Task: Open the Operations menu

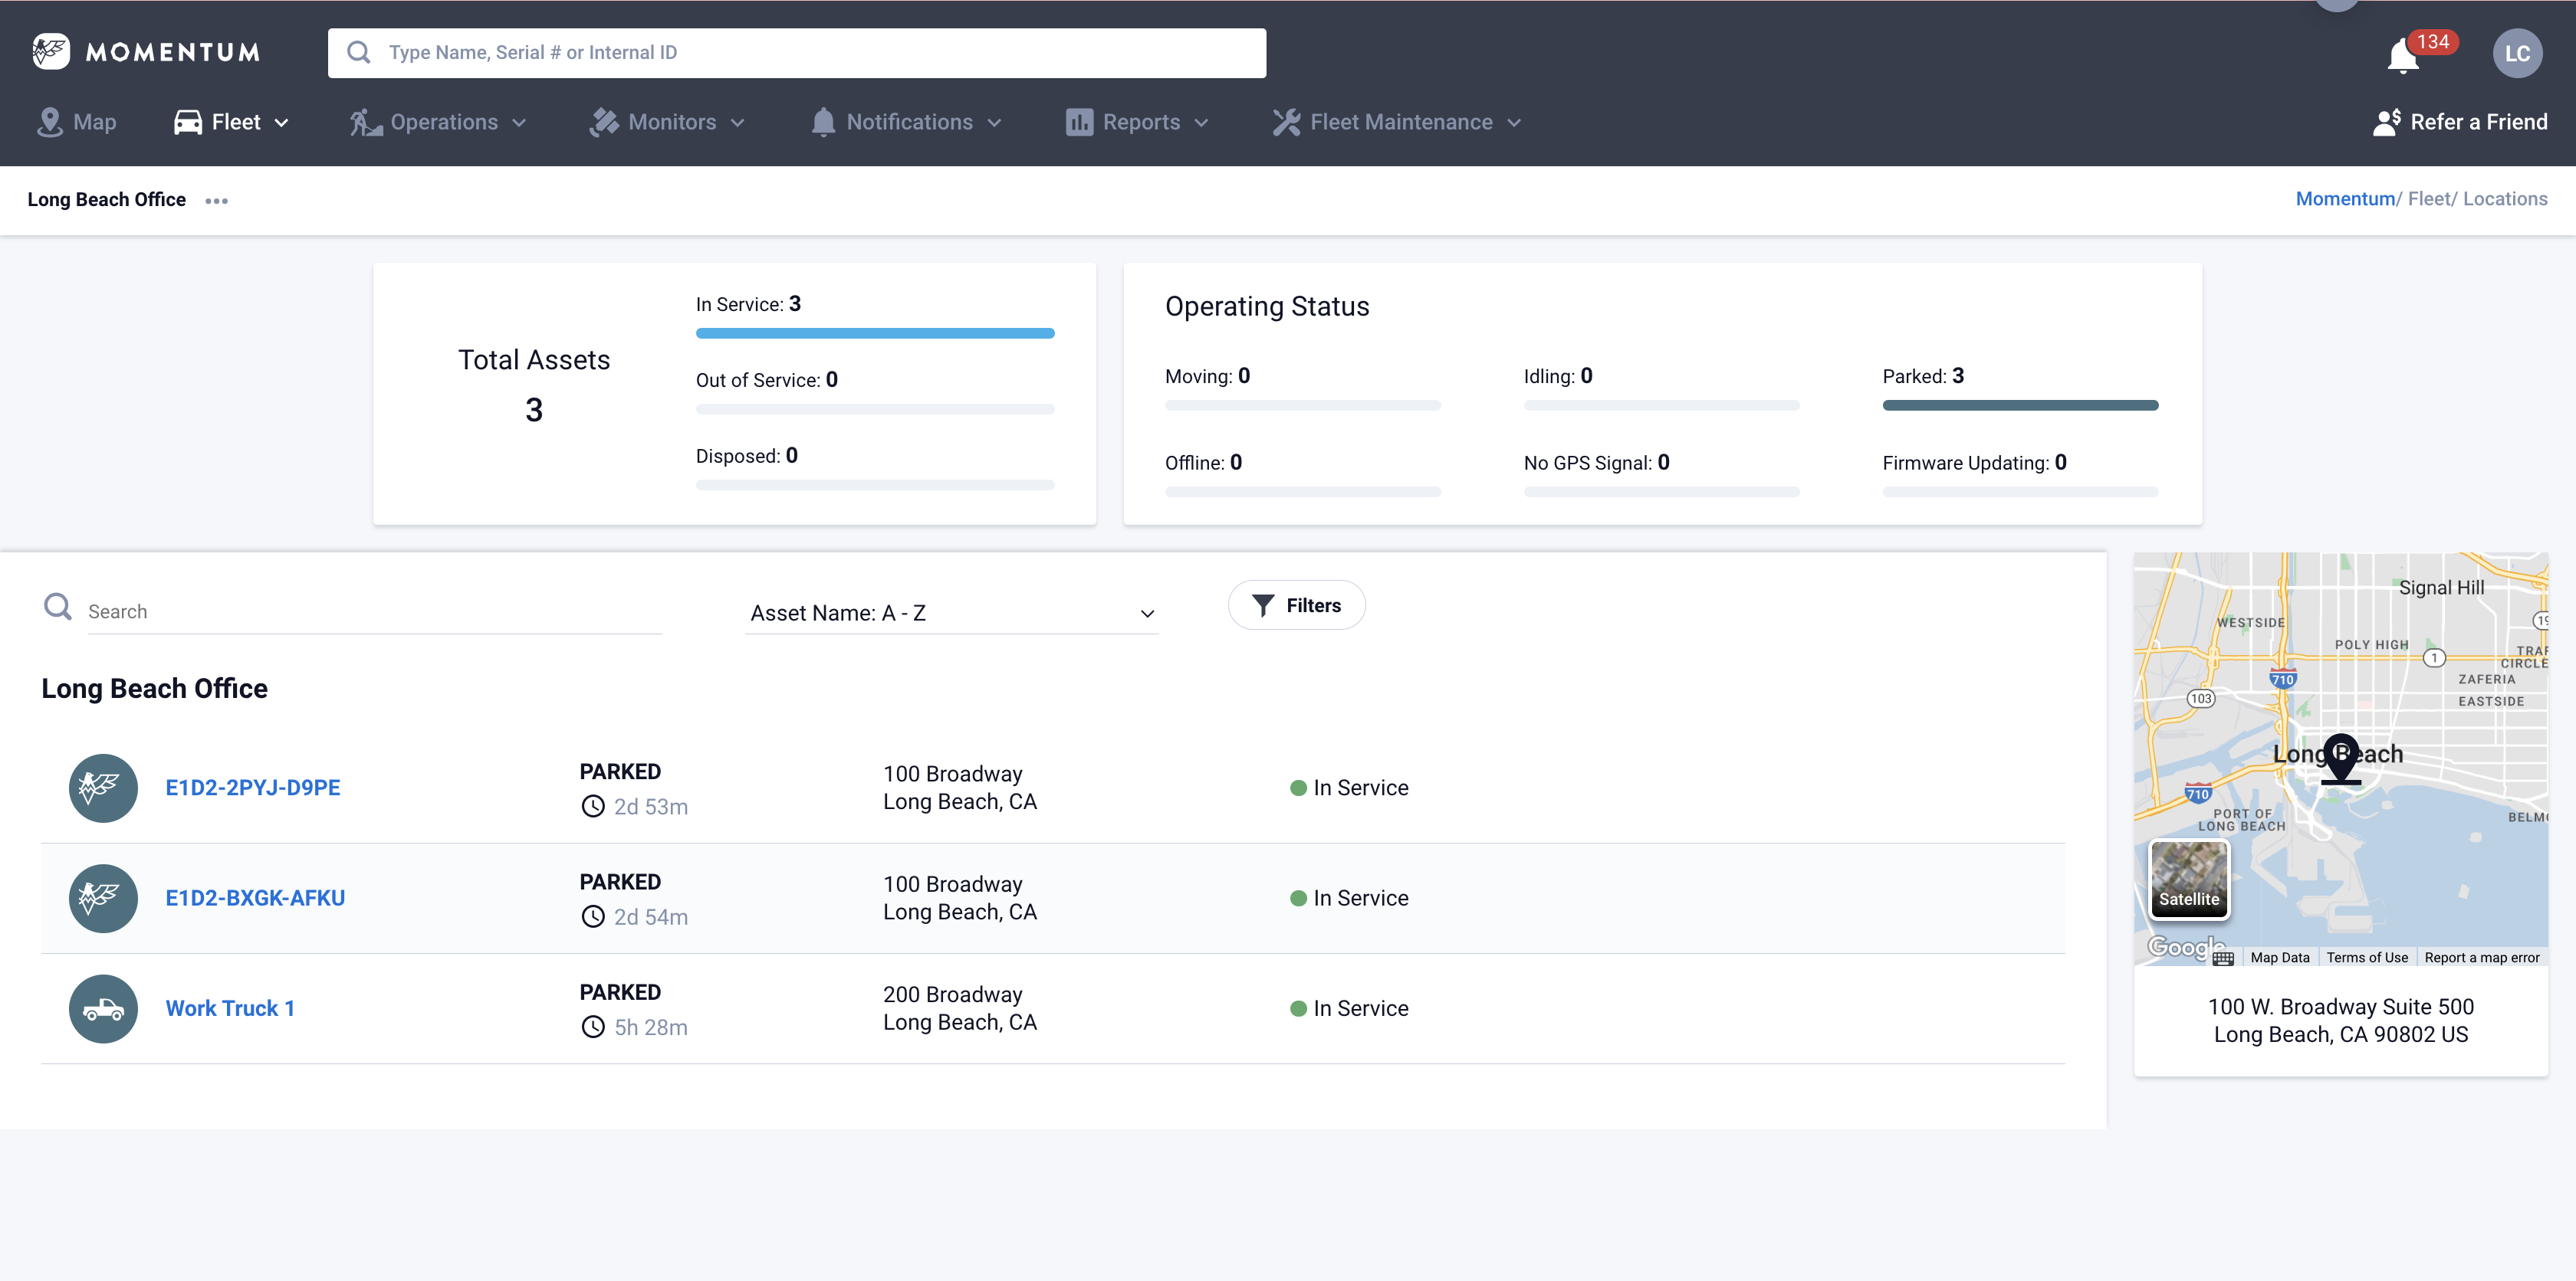Action: (438, 122)
